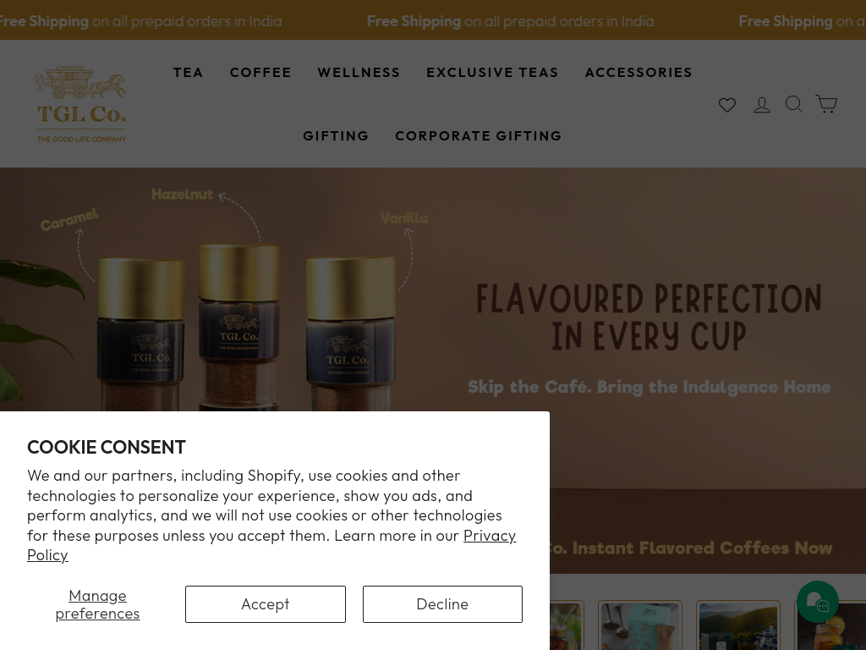Open the Privacy Policy link
The width and height of the screenshot is (866, 650).
271,545
